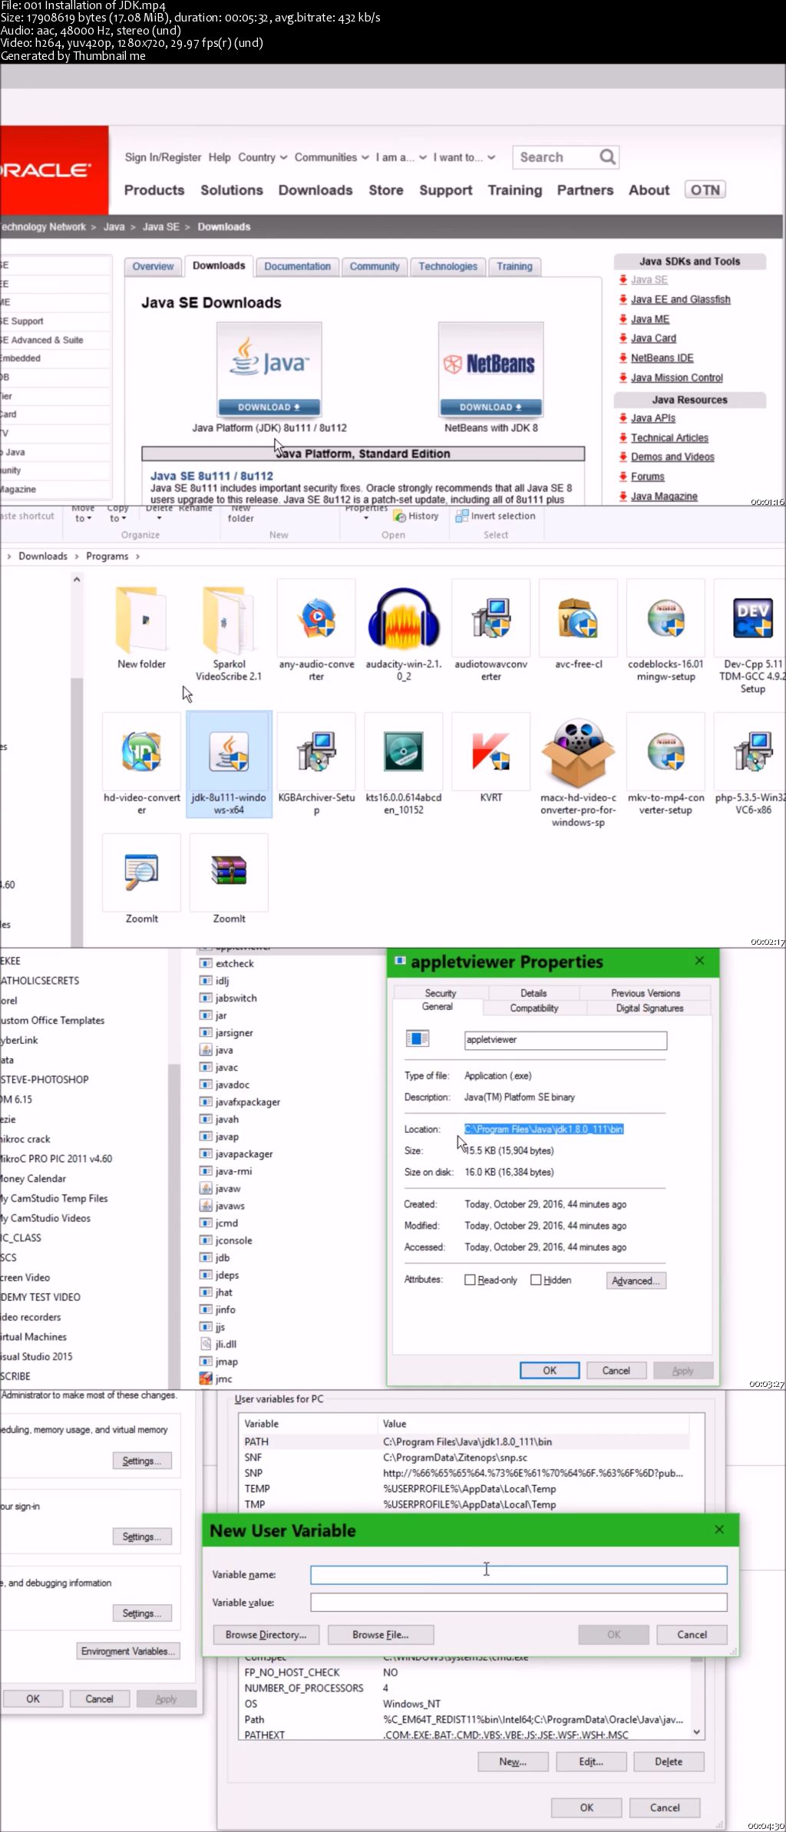The image size is (786, 1832).
Task: Select the ZoomIt WinRAR archive icon
Action: click(x=229, y=873)
